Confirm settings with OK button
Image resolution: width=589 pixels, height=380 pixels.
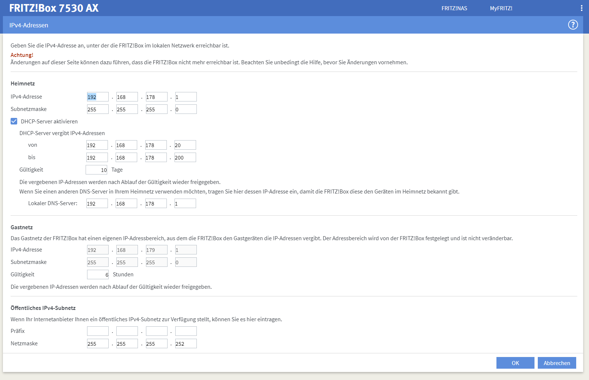click(x=515, y=363)
